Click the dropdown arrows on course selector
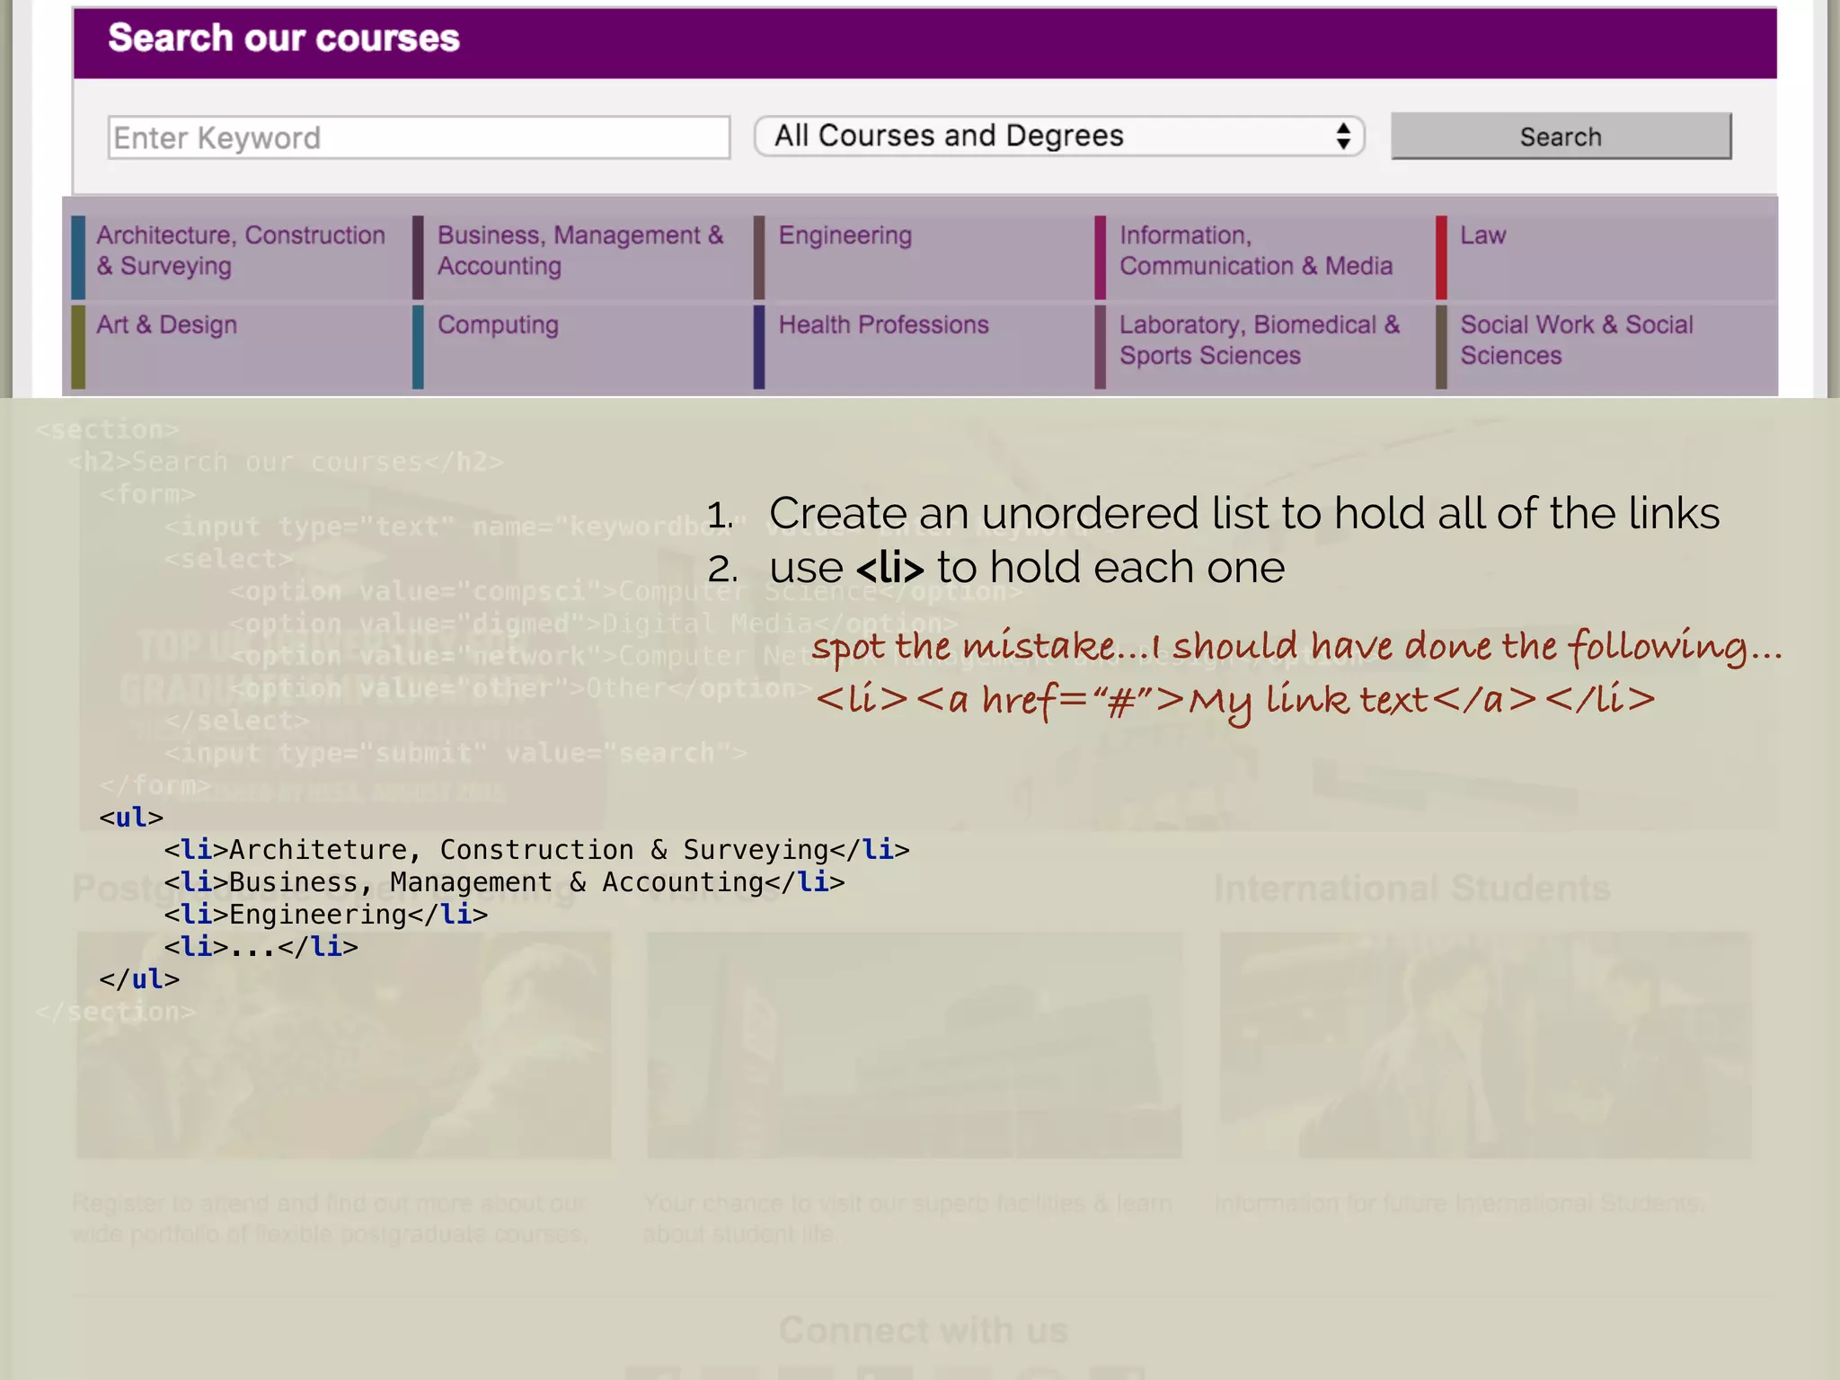This screenshot has width=1840, height=1380. (1343, 137)
